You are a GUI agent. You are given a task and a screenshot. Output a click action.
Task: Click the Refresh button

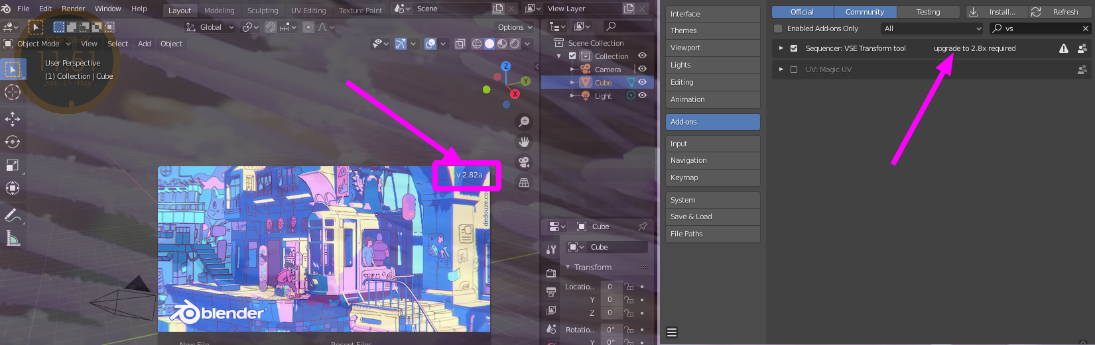(x=1060, y=12)
